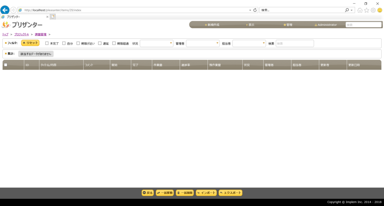Image resolution: width=384 pixels, height=206 pixels.
Task: Sort by the 更新日時 column header
Action: click(x=364, y=65)
